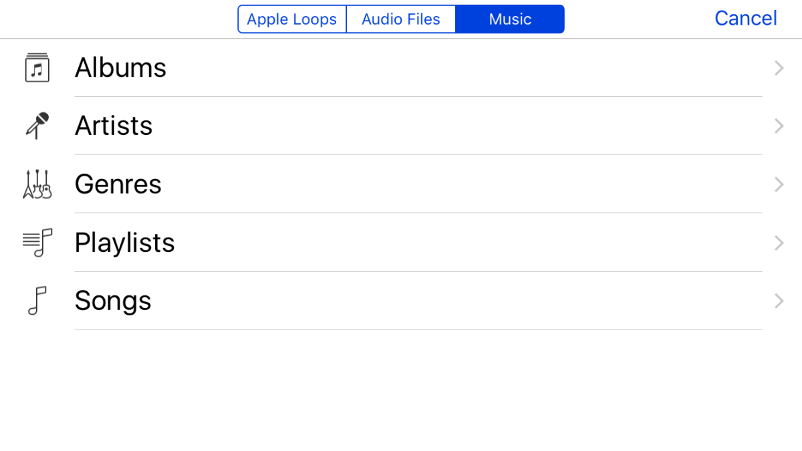Browse by the Artists label

point(114,126)
